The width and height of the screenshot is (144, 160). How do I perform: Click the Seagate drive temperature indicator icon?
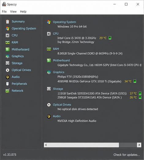[140, 97]
